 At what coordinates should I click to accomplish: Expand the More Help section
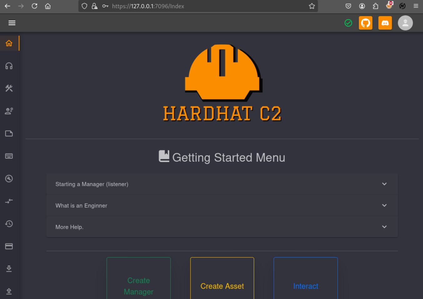click(222, 227)
